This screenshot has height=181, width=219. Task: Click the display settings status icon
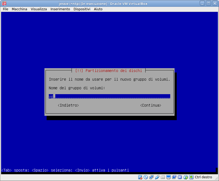[x=168, y=177]
